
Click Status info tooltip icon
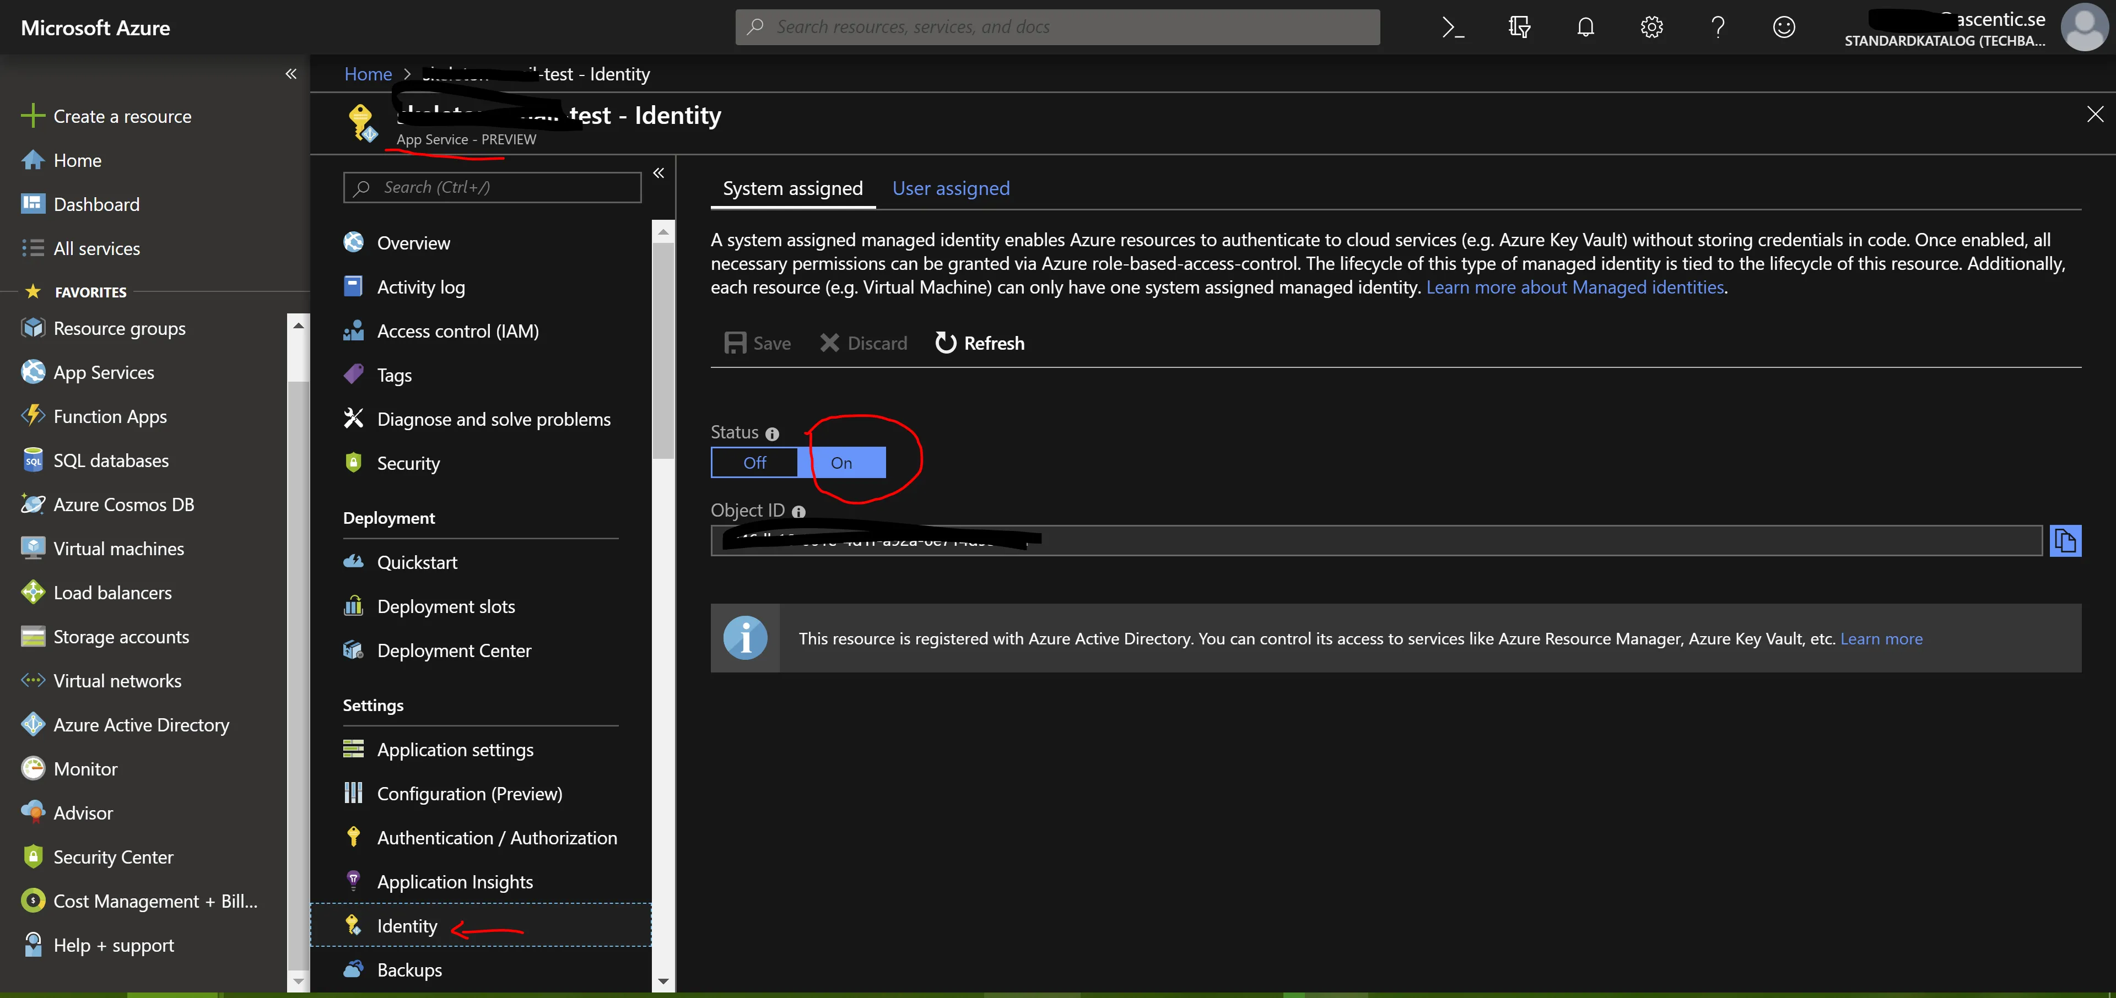point(772,433)
